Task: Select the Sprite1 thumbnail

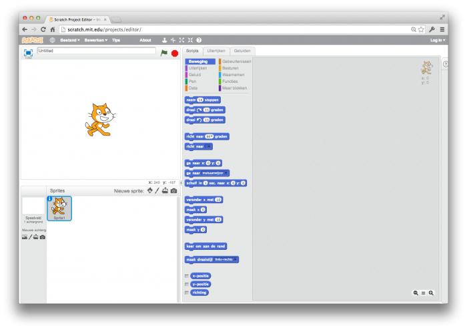Action: click(x=59, y=208)
